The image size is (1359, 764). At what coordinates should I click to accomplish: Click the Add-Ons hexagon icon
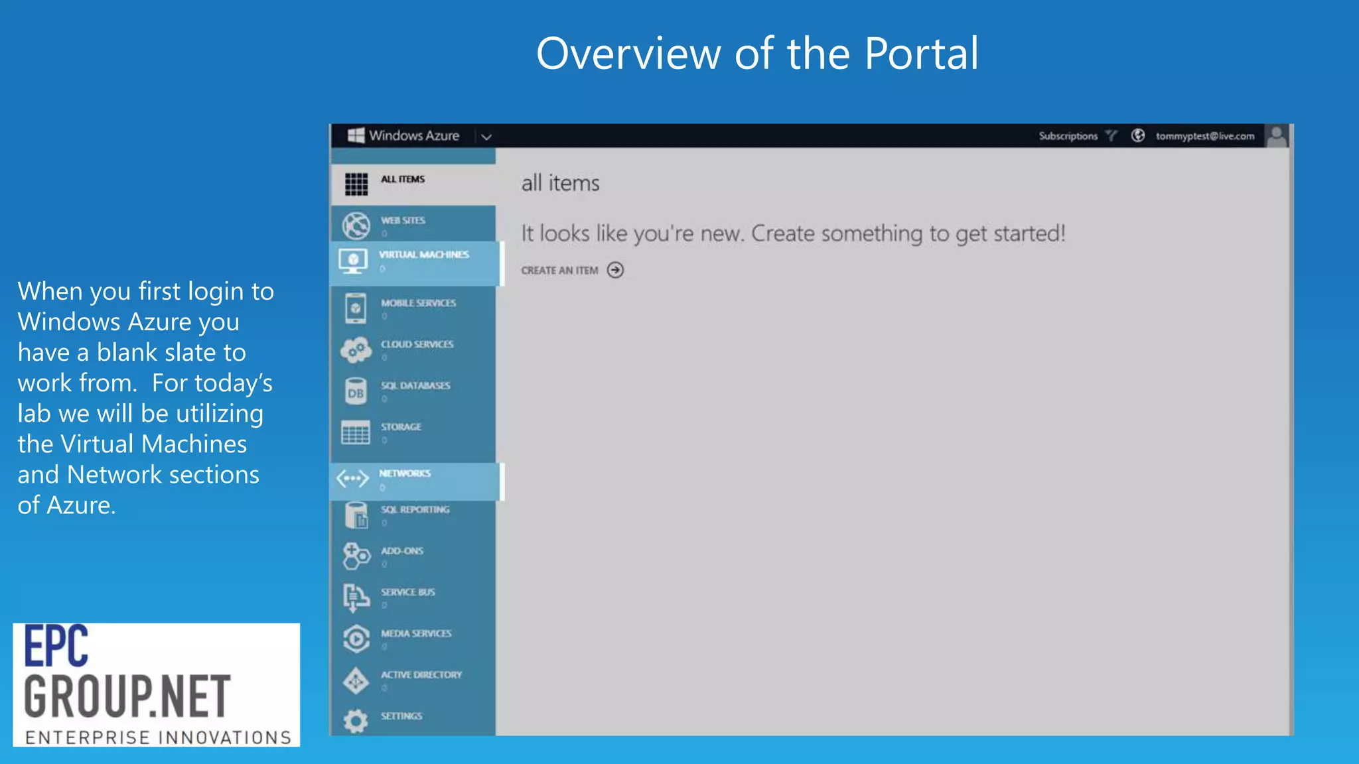[x=356, y=556]
